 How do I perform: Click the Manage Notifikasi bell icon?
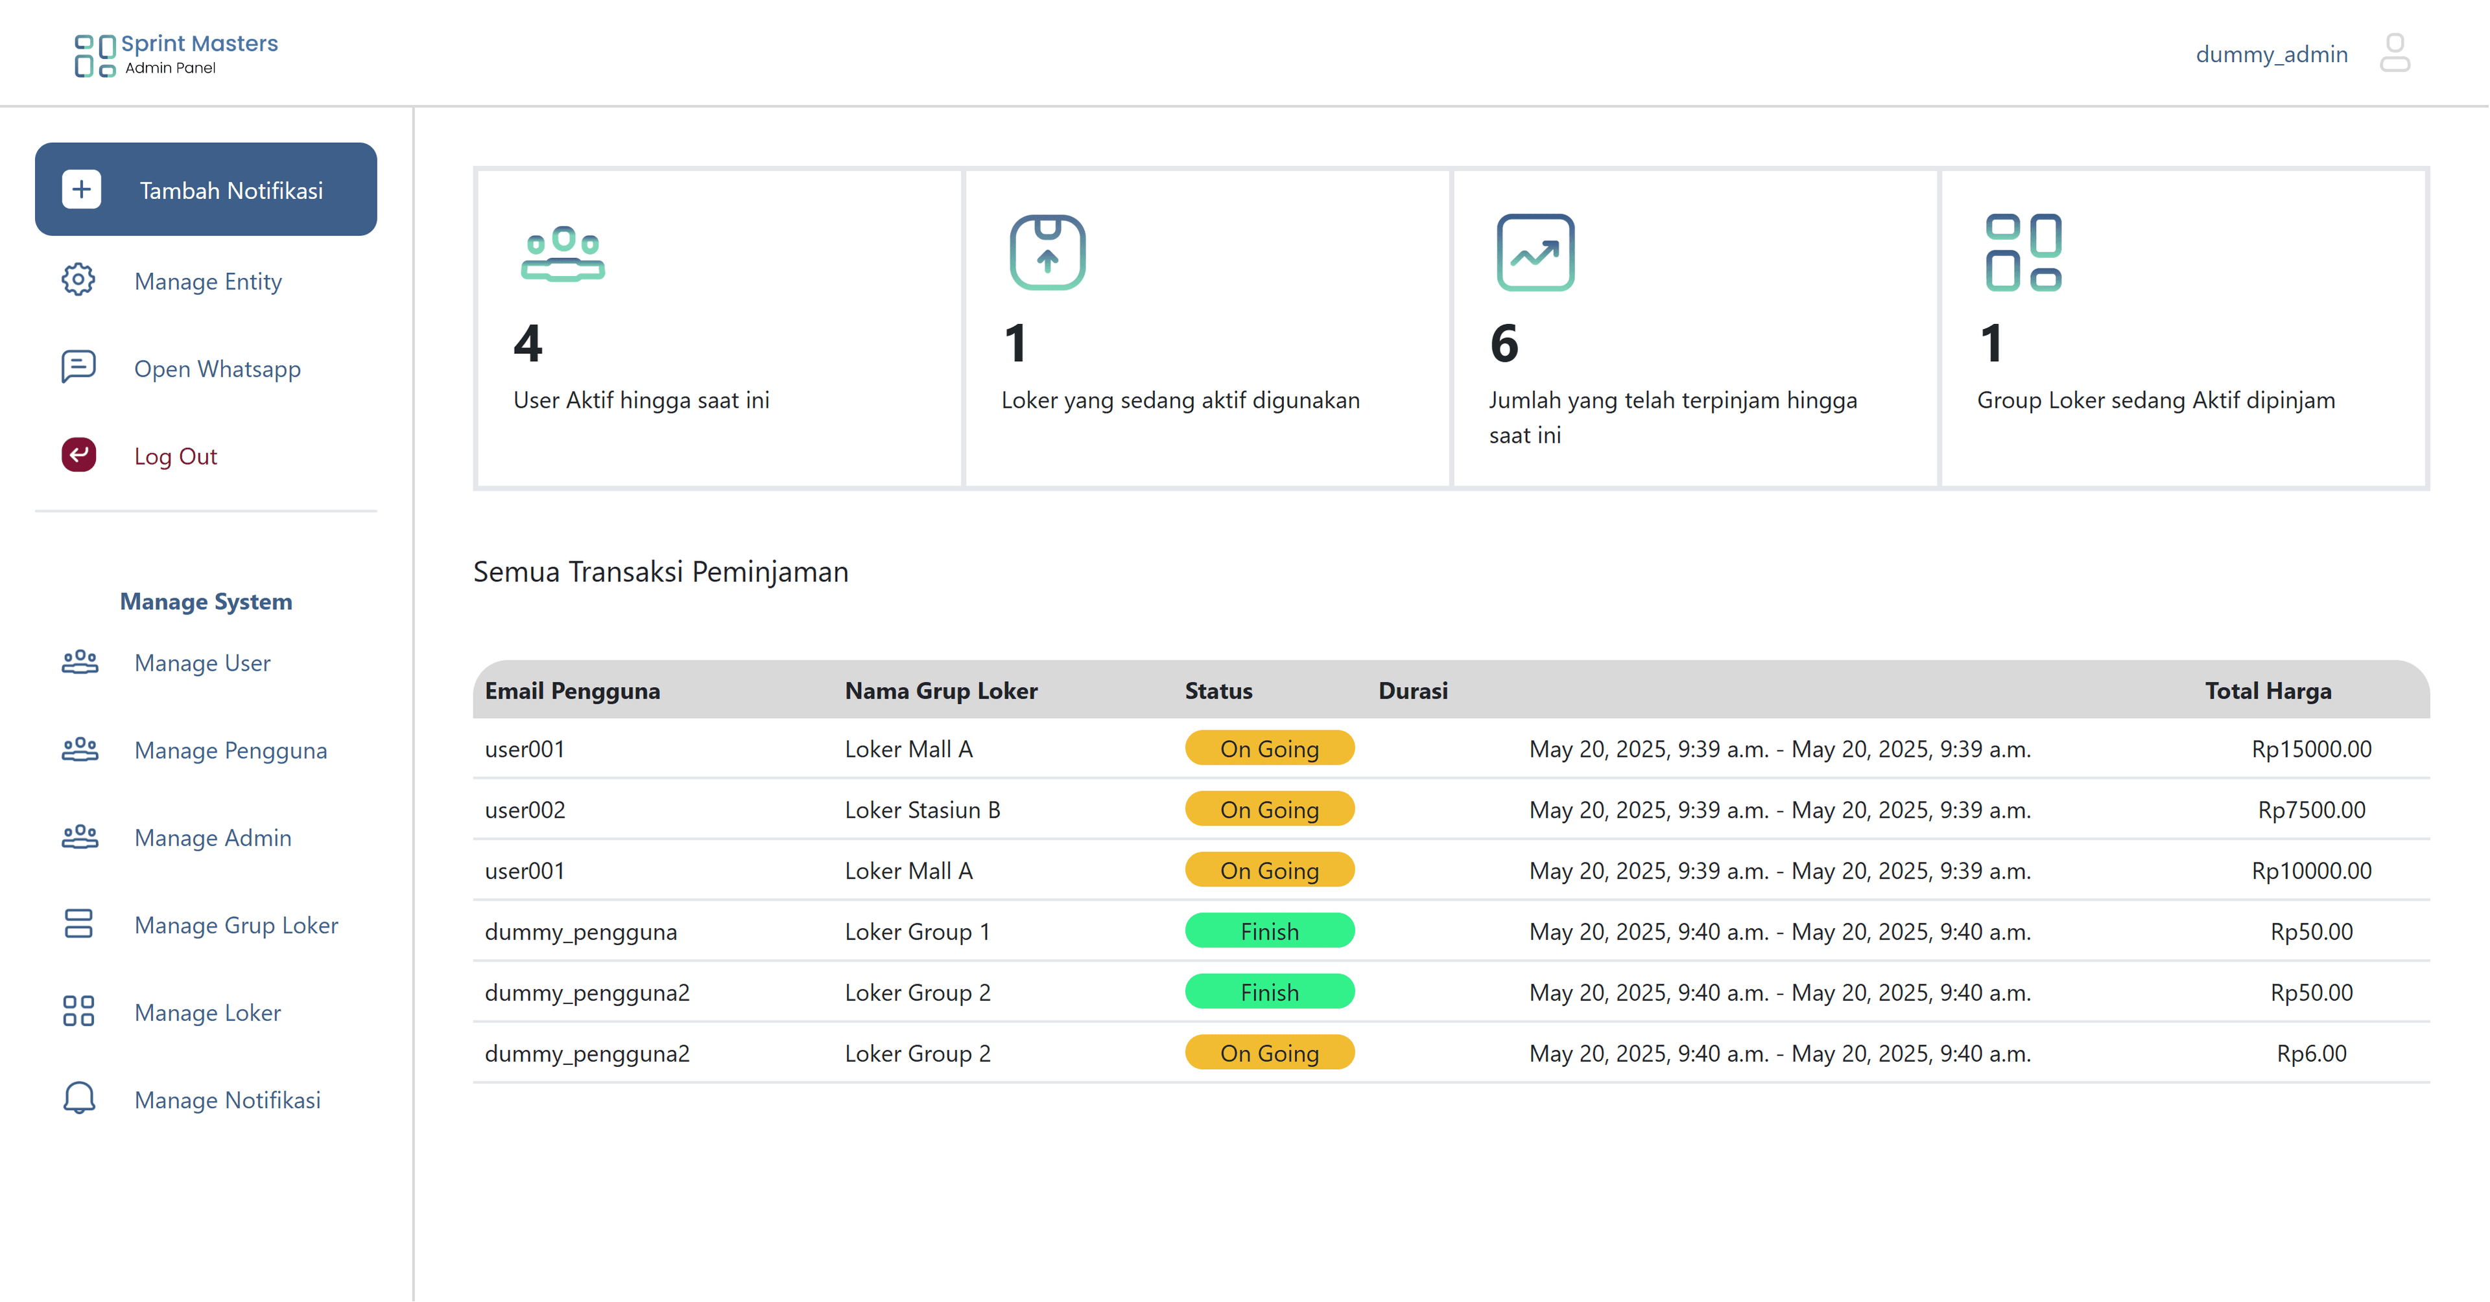[78, 1099]
